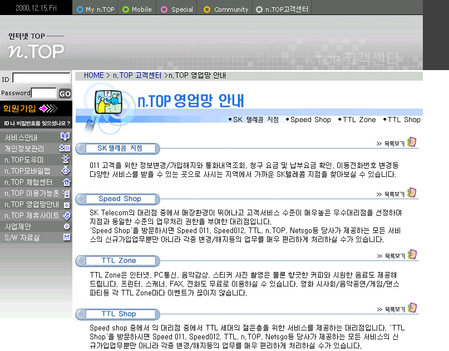Click the arrow icon next to 회원가입
449x351 pixels.
pyautogui.click(x=48, y=108)
